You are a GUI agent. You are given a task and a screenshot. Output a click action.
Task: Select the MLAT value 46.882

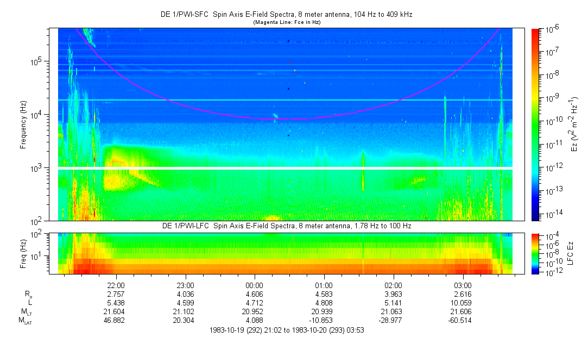click(116, 321)
